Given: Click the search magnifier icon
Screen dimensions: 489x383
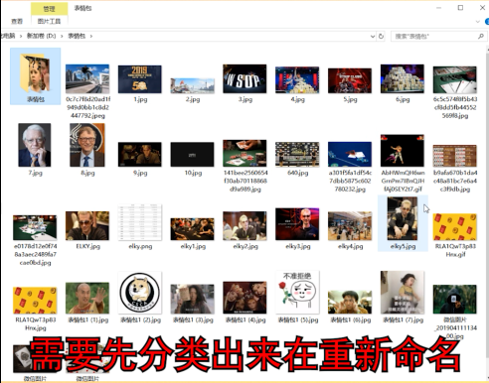Looking at the screenshot, I should tap(481, 36).
